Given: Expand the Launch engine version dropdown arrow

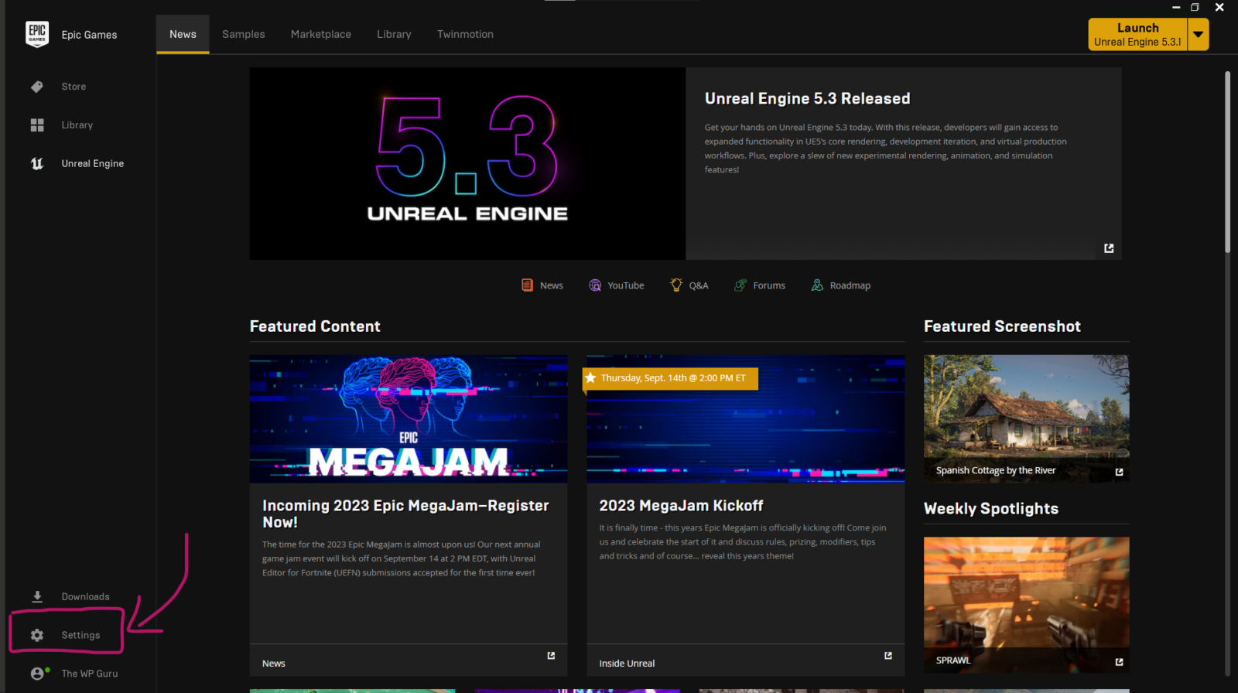Looking at the screenshot, I should (x=1198, y=35).
